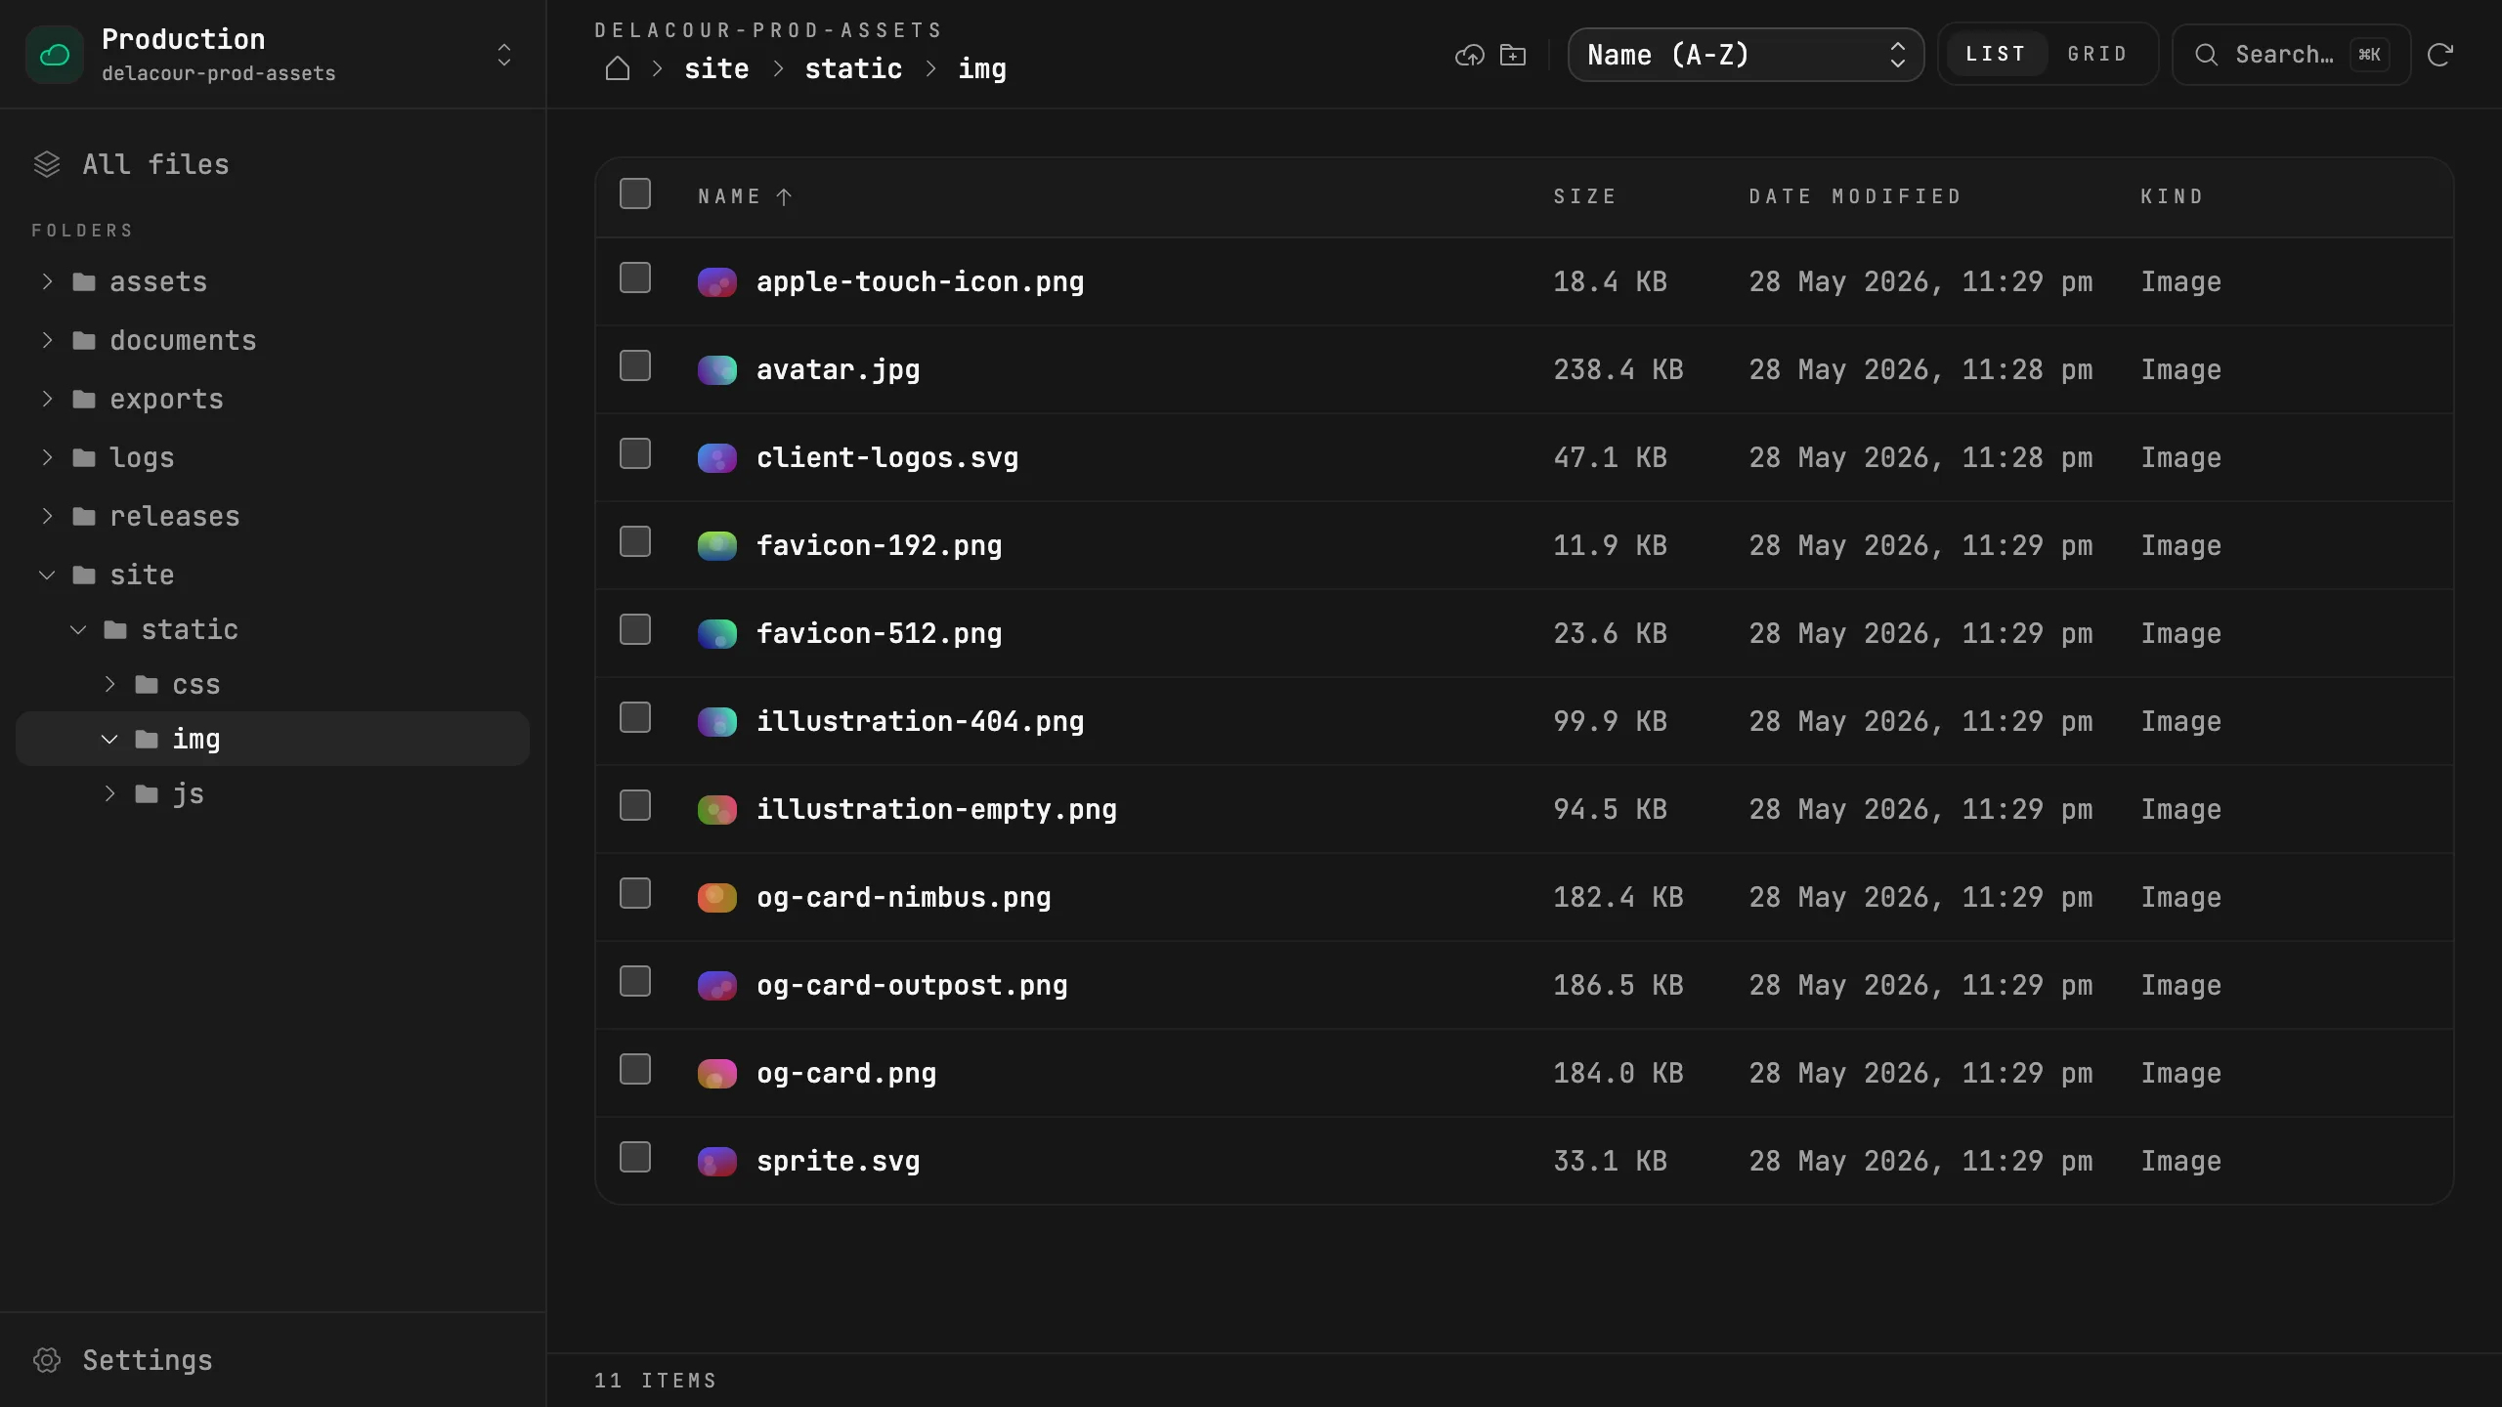Expand the assets folder chevron
Image resolution: width=2502 pixels, height=1407 pixels.
pyautogui.click(x=47, y=281)
